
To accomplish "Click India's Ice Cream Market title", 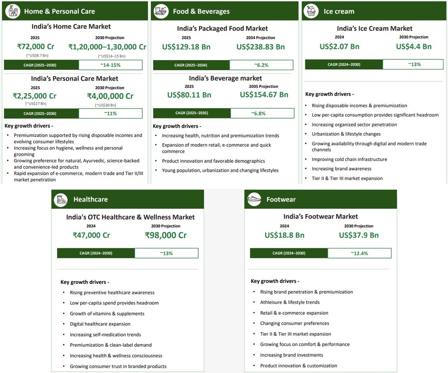I will point(374,28).
